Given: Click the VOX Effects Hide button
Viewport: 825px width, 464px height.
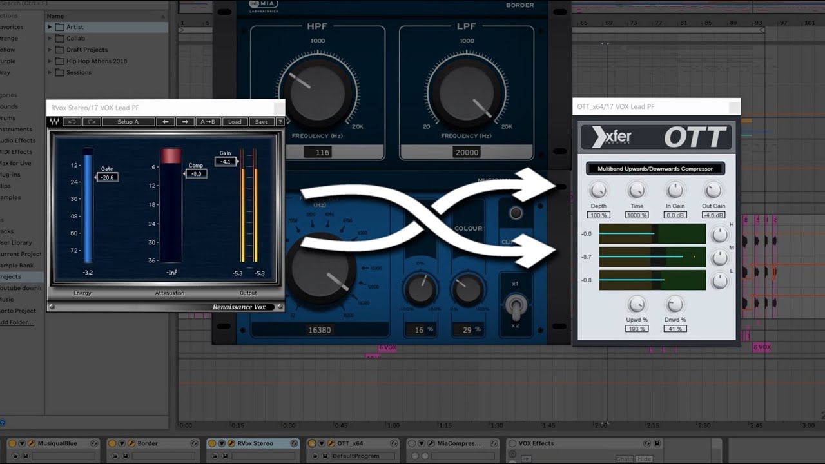Looking at the screenshot, I should tap(645, 459).
